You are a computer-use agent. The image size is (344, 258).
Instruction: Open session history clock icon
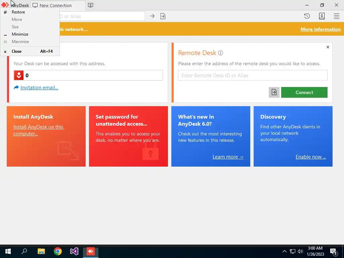pyautogui.click(x=307, y=16)
